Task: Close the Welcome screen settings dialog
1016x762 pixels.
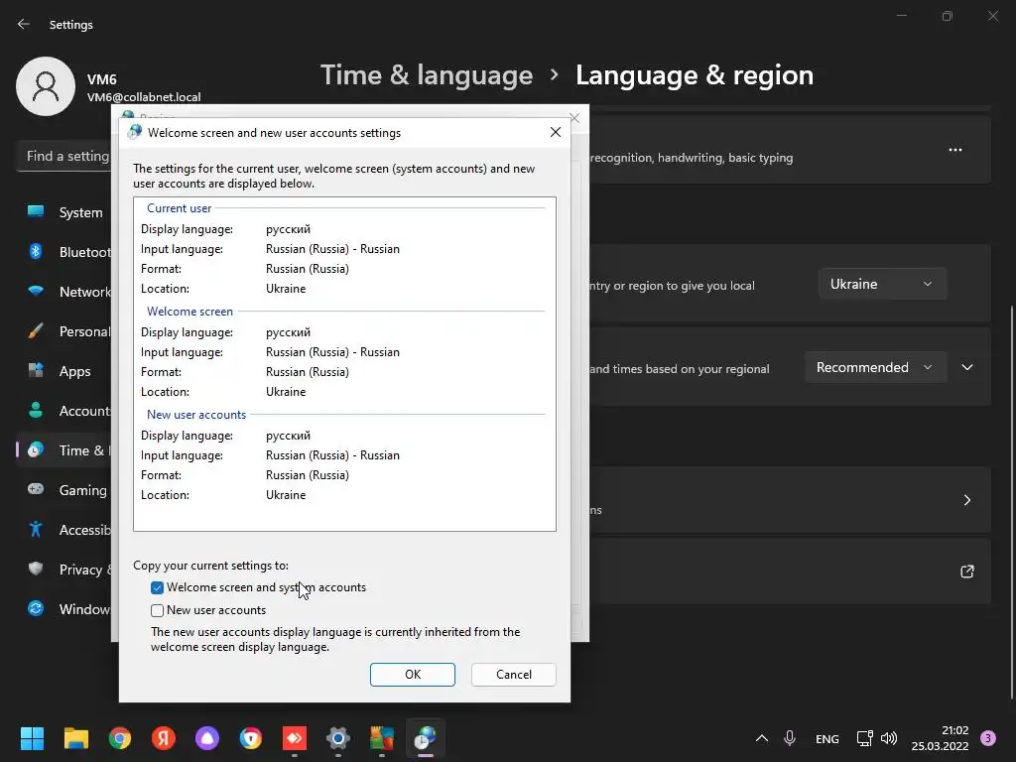Action: click(556, 132)
